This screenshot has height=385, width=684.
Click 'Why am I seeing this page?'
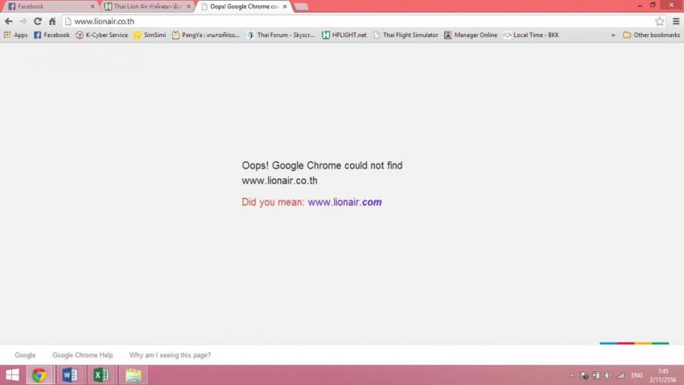[x=170, y=355]
